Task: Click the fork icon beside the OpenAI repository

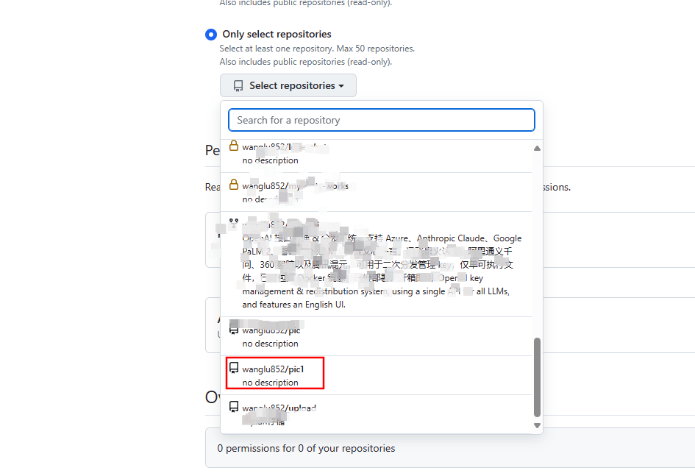Action: [234, 222]
